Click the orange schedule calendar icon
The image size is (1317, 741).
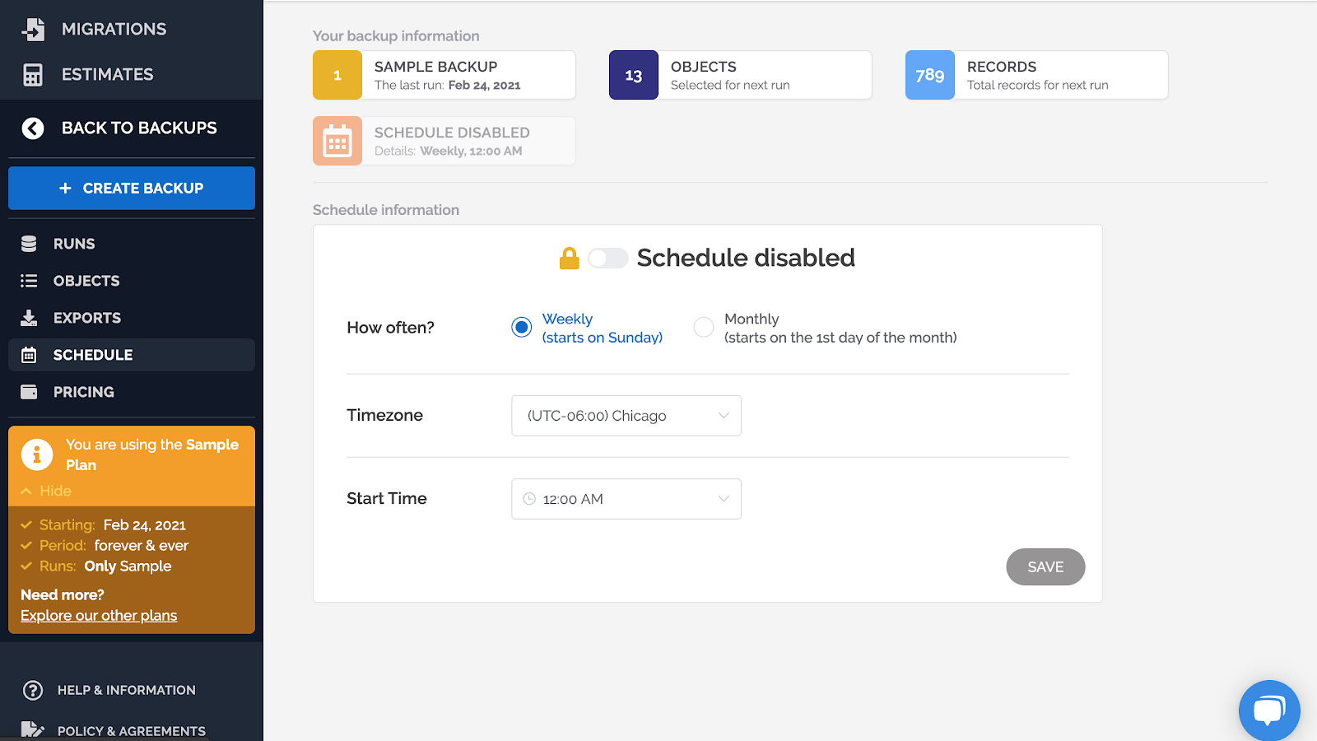tap(337, 142)
